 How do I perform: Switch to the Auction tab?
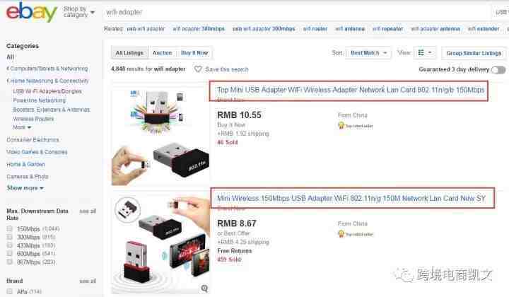click(162, 52)
